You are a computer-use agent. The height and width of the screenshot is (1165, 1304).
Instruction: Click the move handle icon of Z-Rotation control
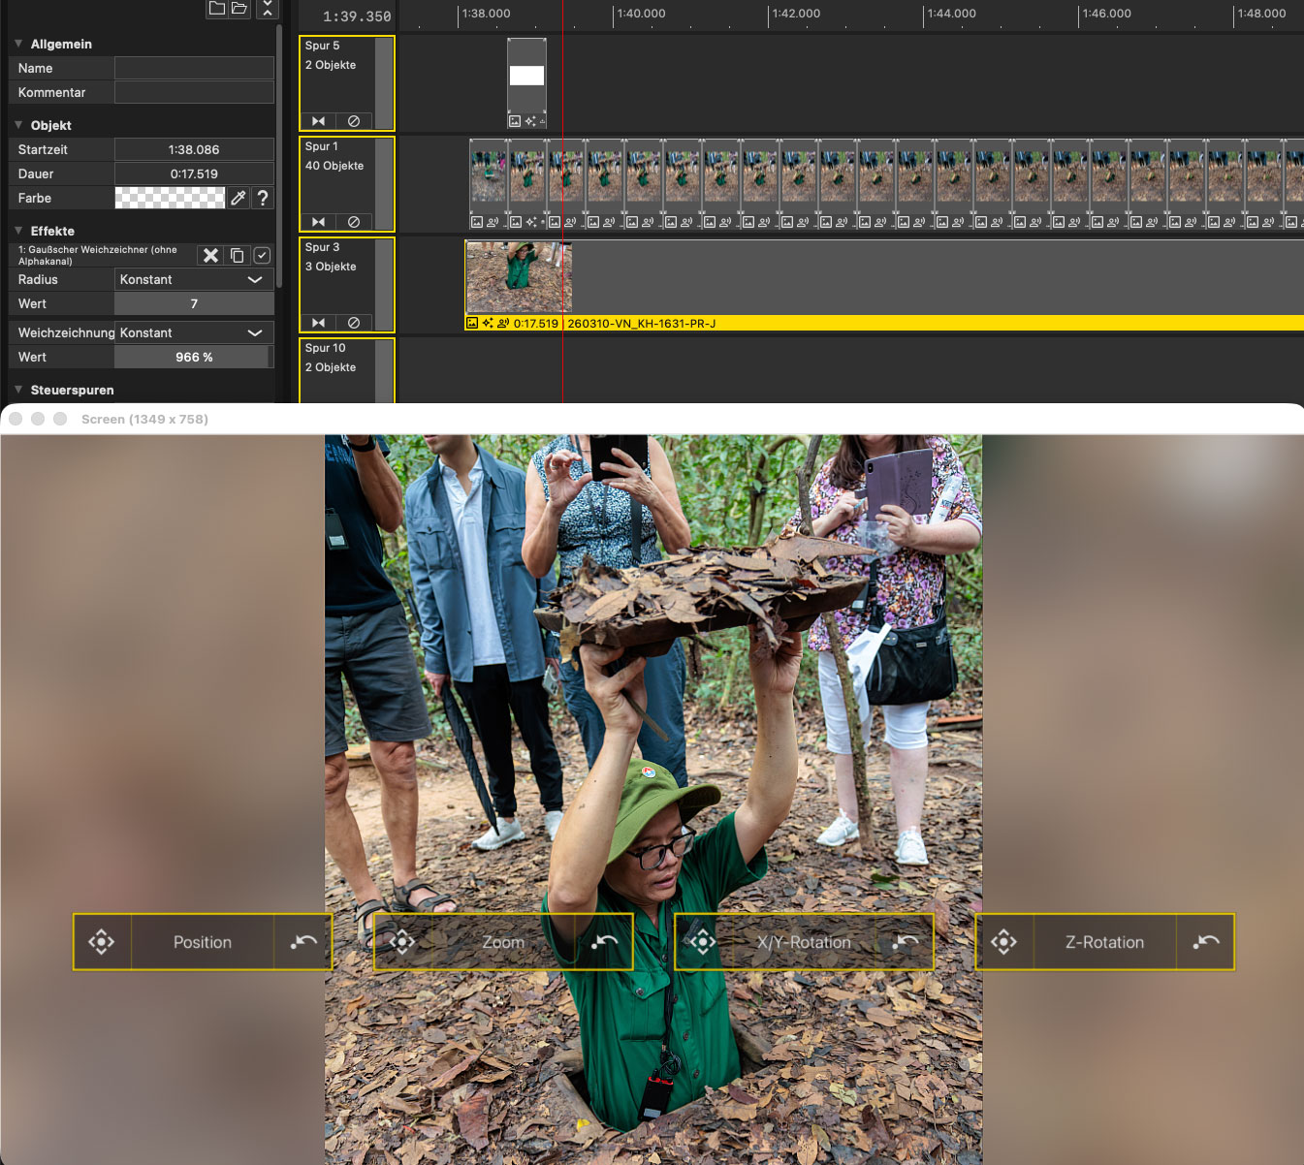click(1003, 942)
